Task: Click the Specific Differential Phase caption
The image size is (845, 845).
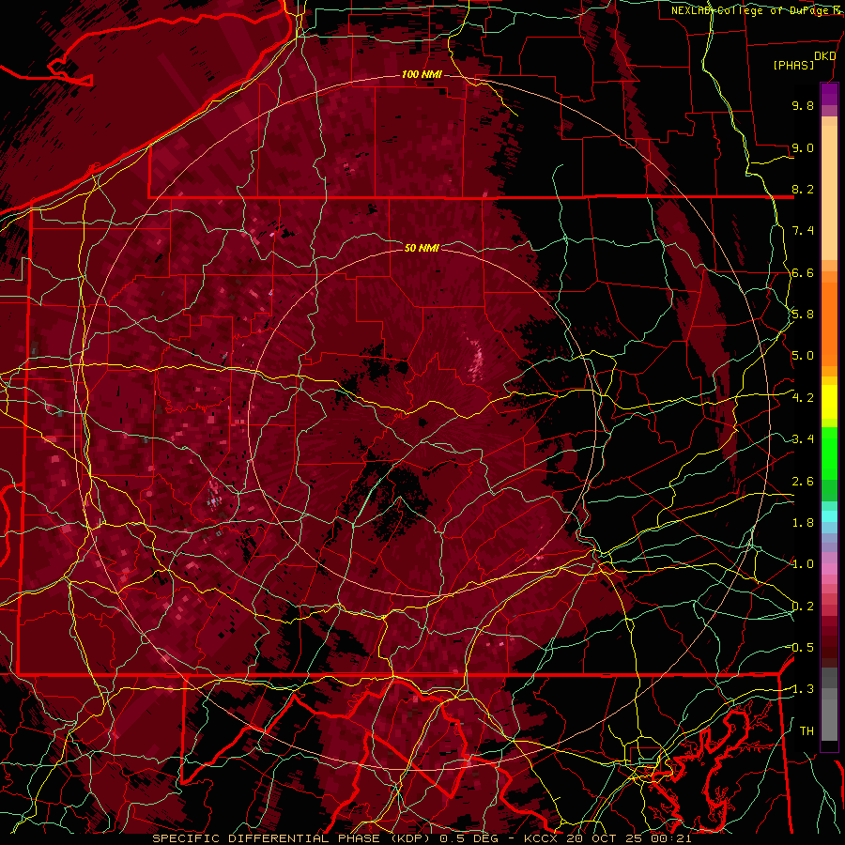Action: click(422, 838)
